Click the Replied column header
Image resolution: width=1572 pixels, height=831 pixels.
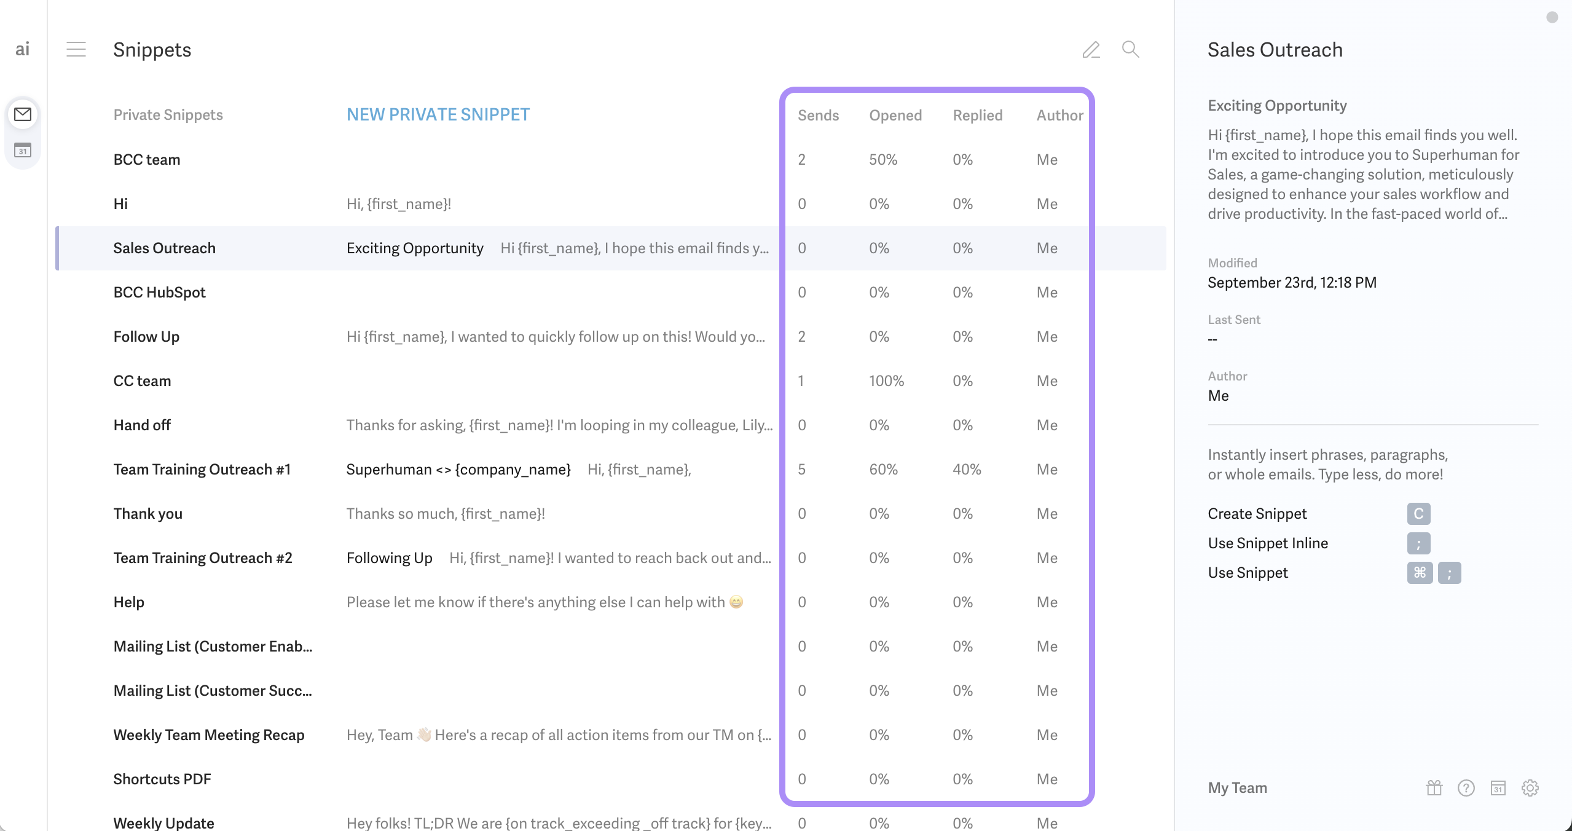(977, 116)
